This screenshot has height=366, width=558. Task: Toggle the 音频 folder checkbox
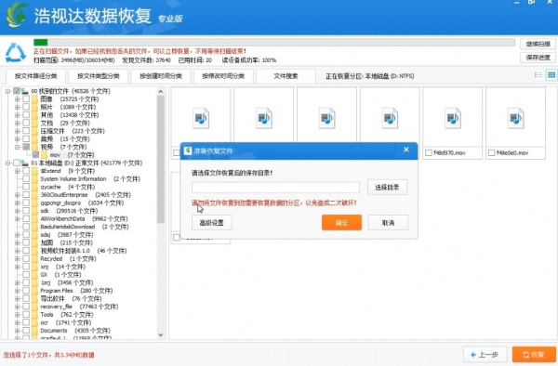point(26,139)
